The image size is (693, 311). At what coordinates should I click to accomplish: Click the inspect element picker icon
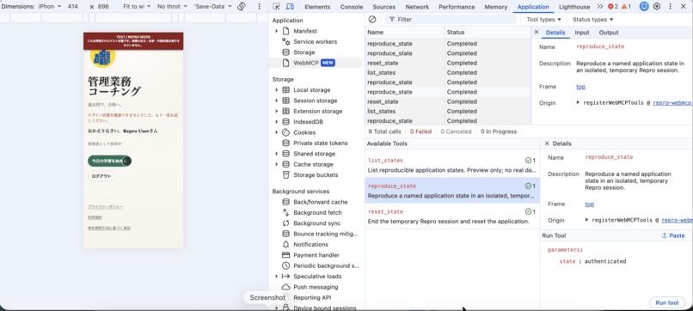click(x=276, y=7)
